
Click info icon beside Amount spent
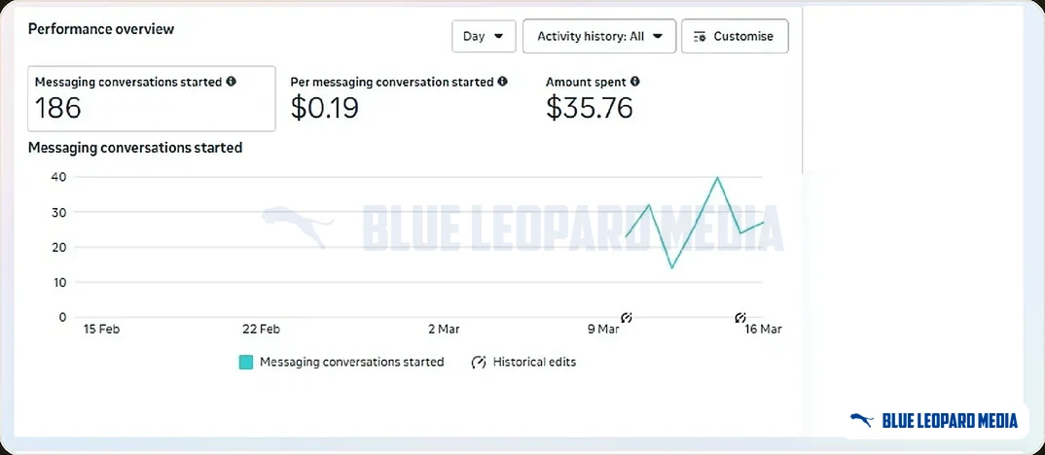pos(635,82)
